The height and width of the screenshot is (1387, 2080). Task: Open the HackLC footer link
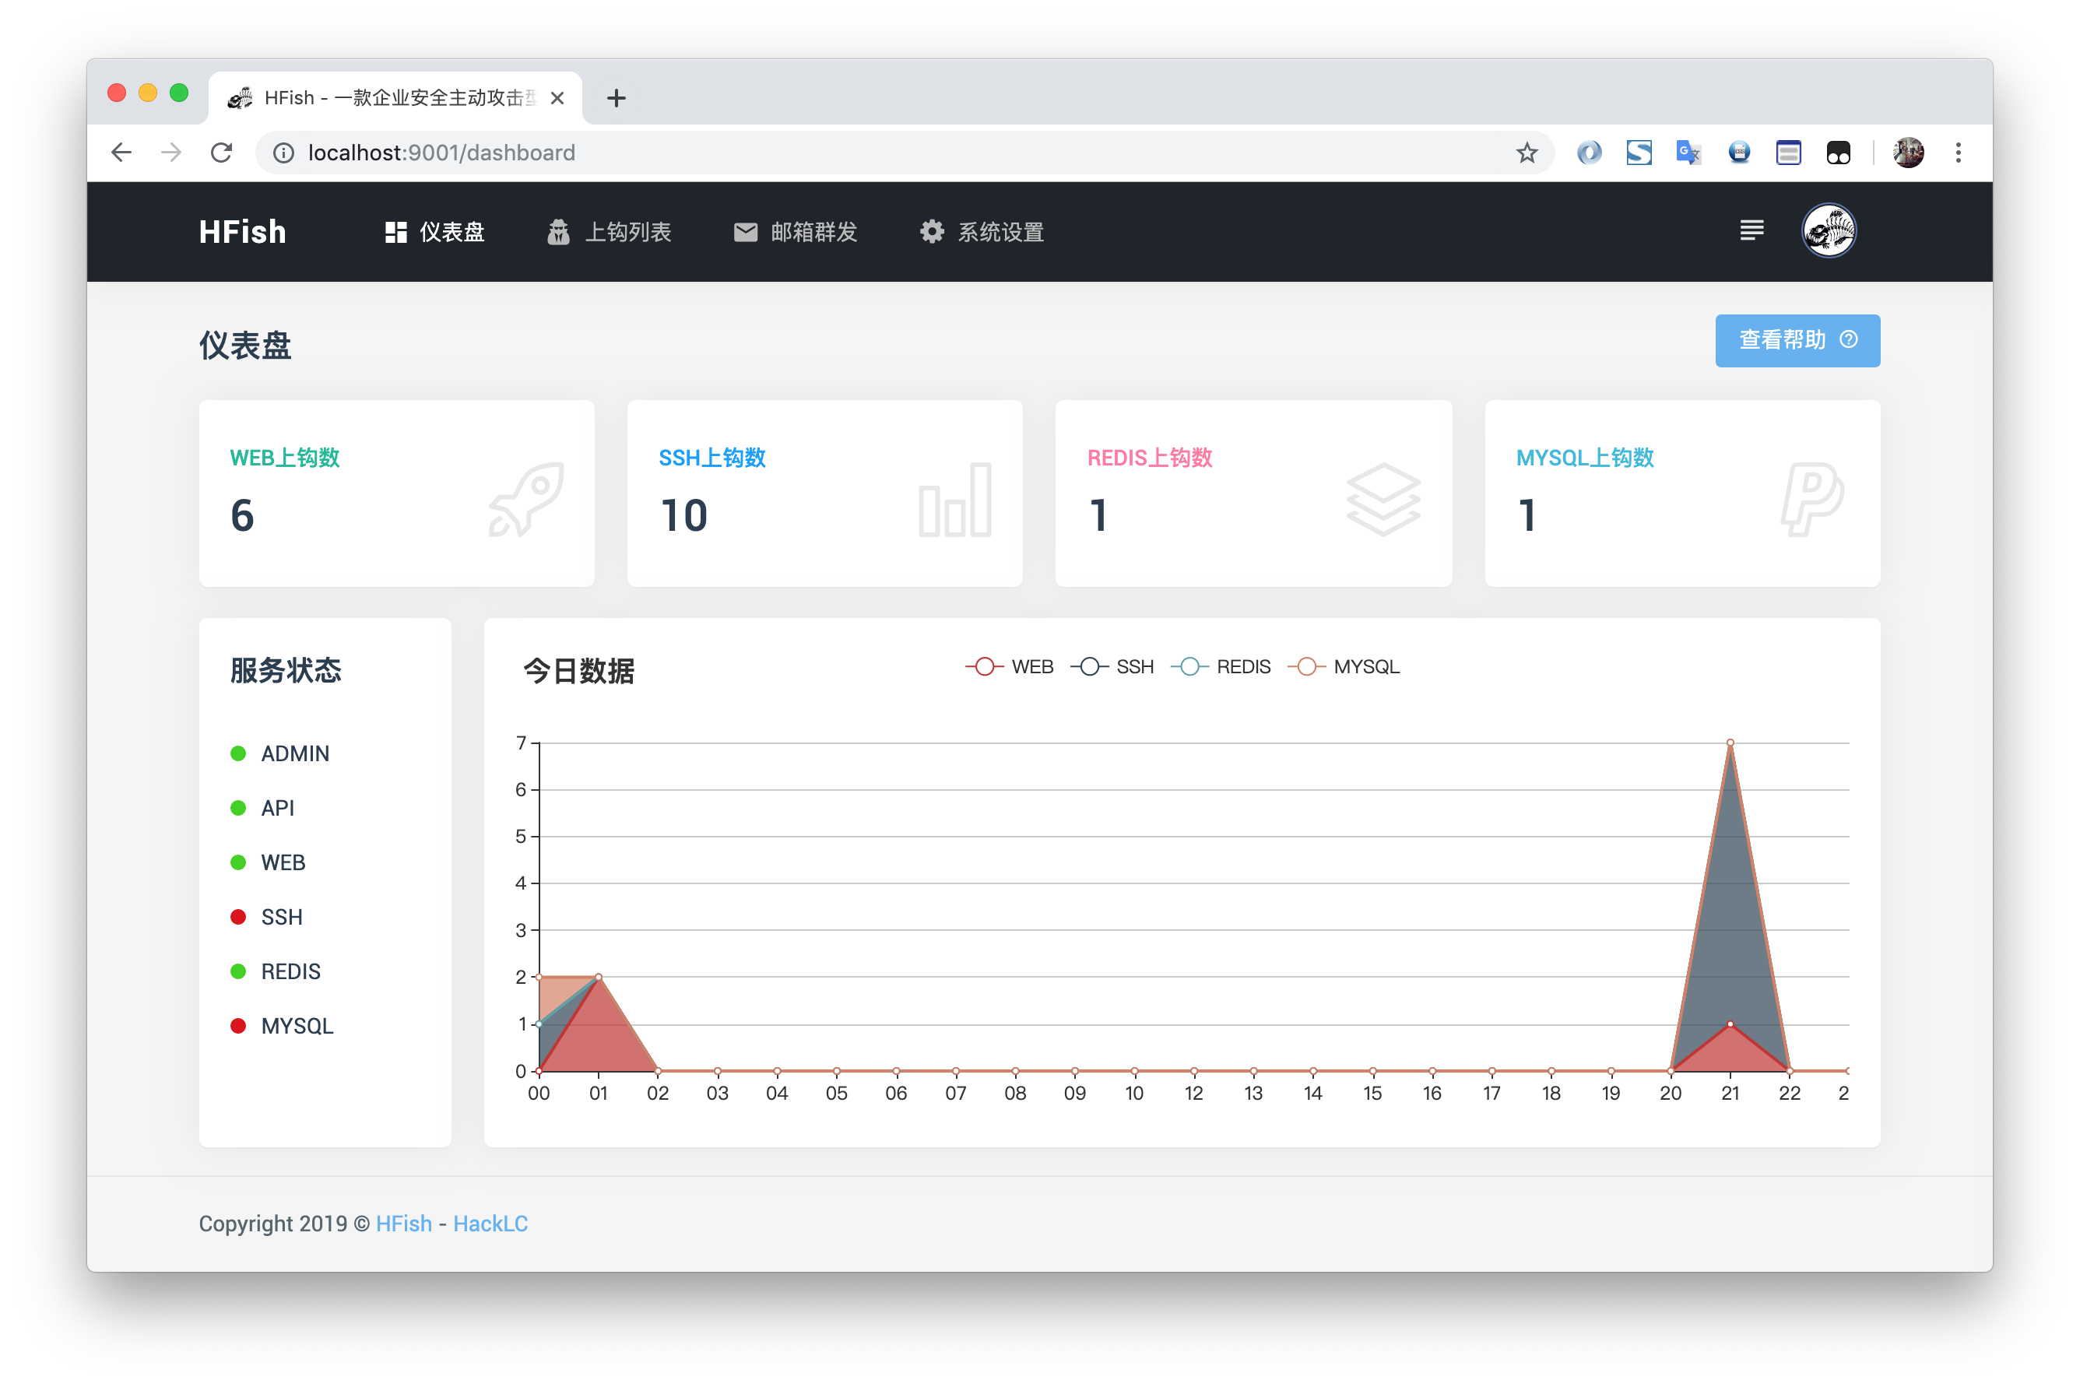pyautogui.click(x=490, y=1224)
